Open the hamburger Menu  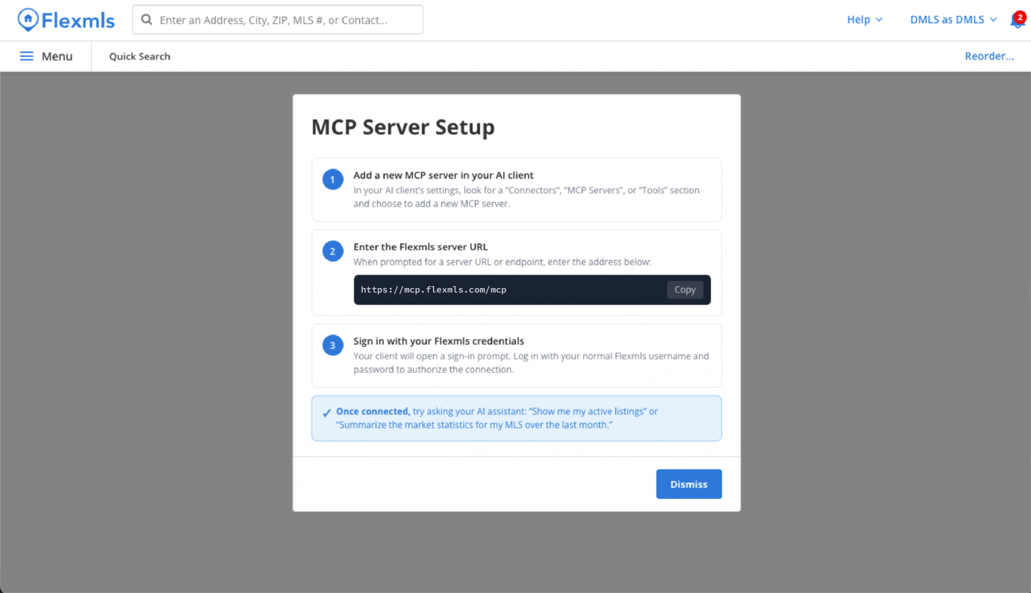[46, 56]
